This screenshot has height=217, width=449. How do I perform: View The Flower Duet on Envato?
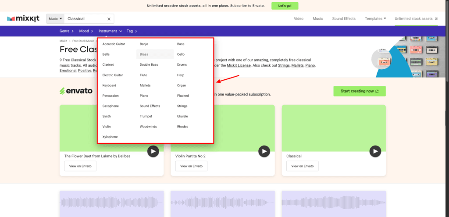pos(80,166)
